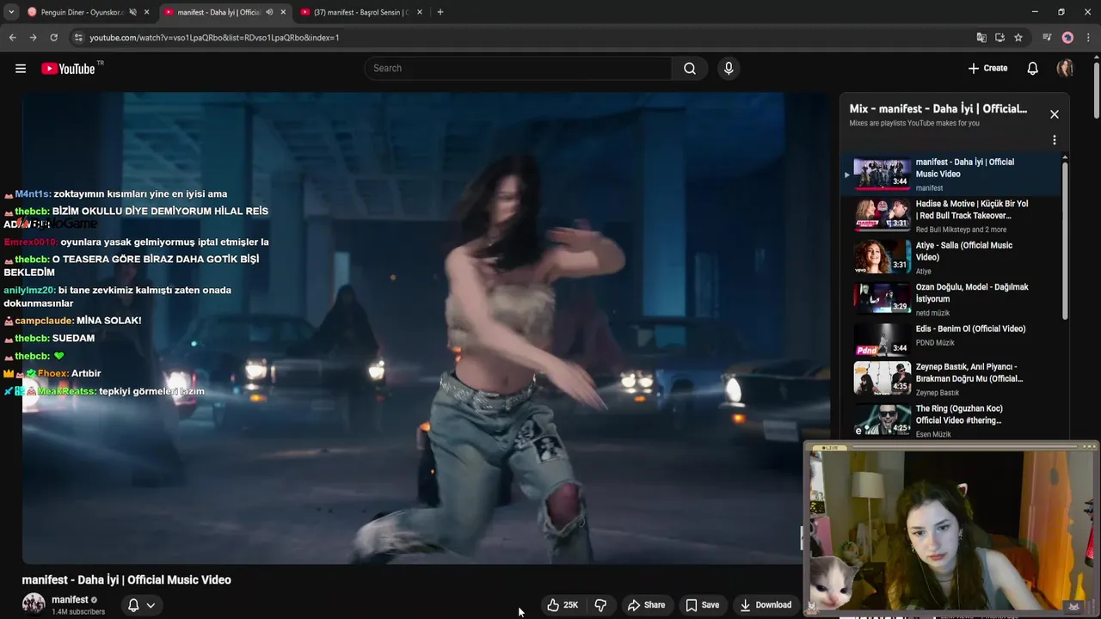The height and width of the screenshot is (619, 1101).
Task: Start voice search with the microphone
Action: [x=729, y=69]
